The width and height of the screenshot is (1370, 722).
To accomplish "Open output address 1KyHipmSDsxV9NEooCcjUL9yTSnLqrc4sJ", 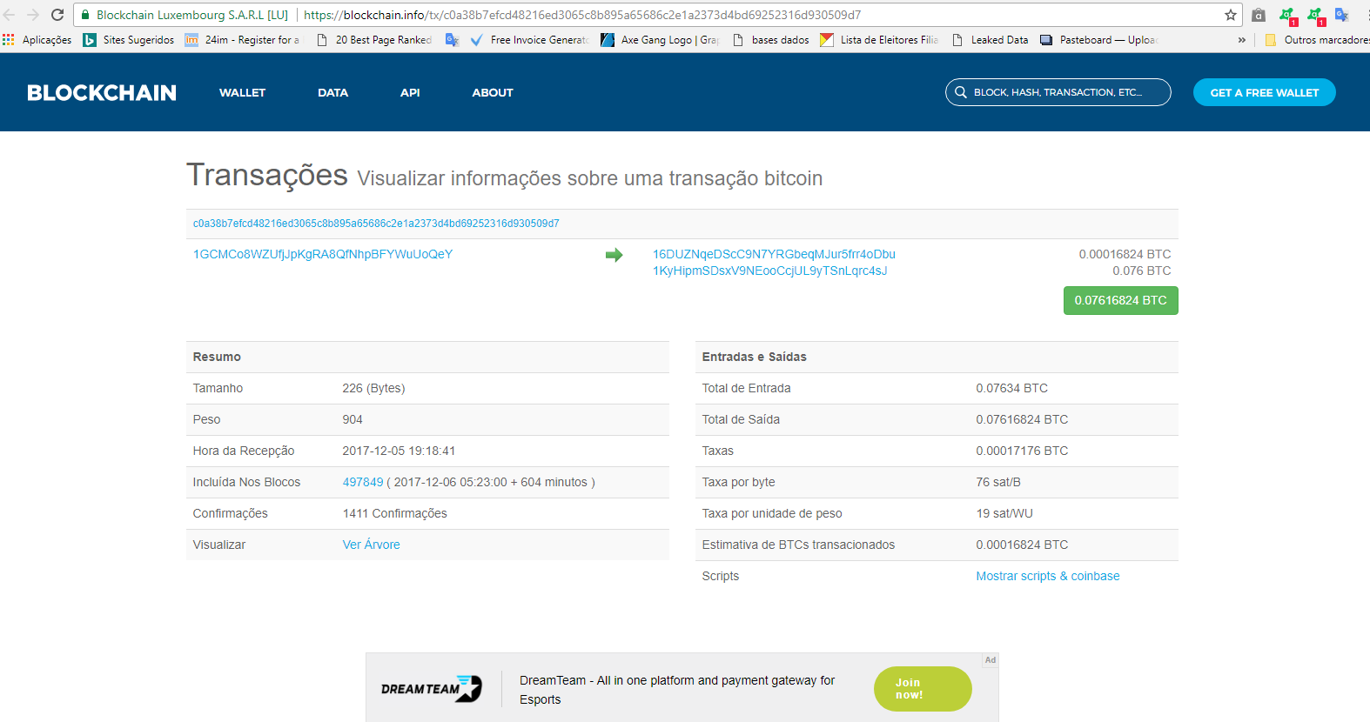I will (770, 271).
